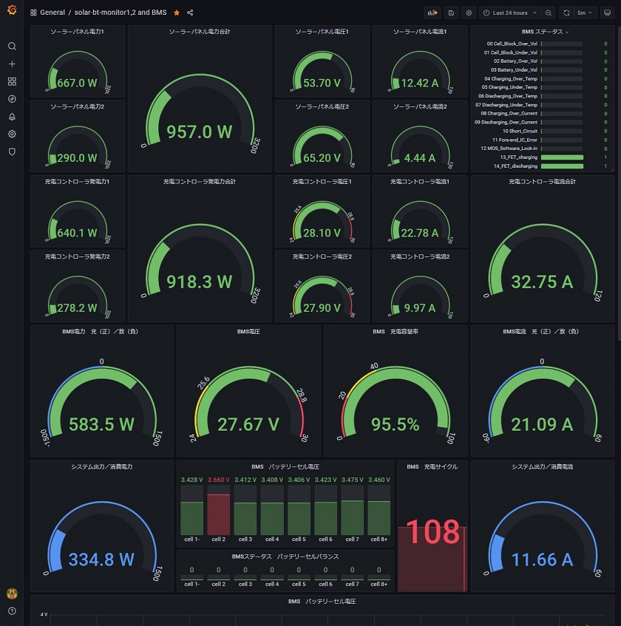621x626 pixels.
Task: Click the 278.2 W controller power2 value
Action: pos(77,307)
